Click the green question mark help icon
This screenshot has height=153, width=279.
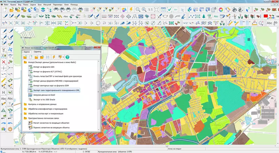click(67, 57)
